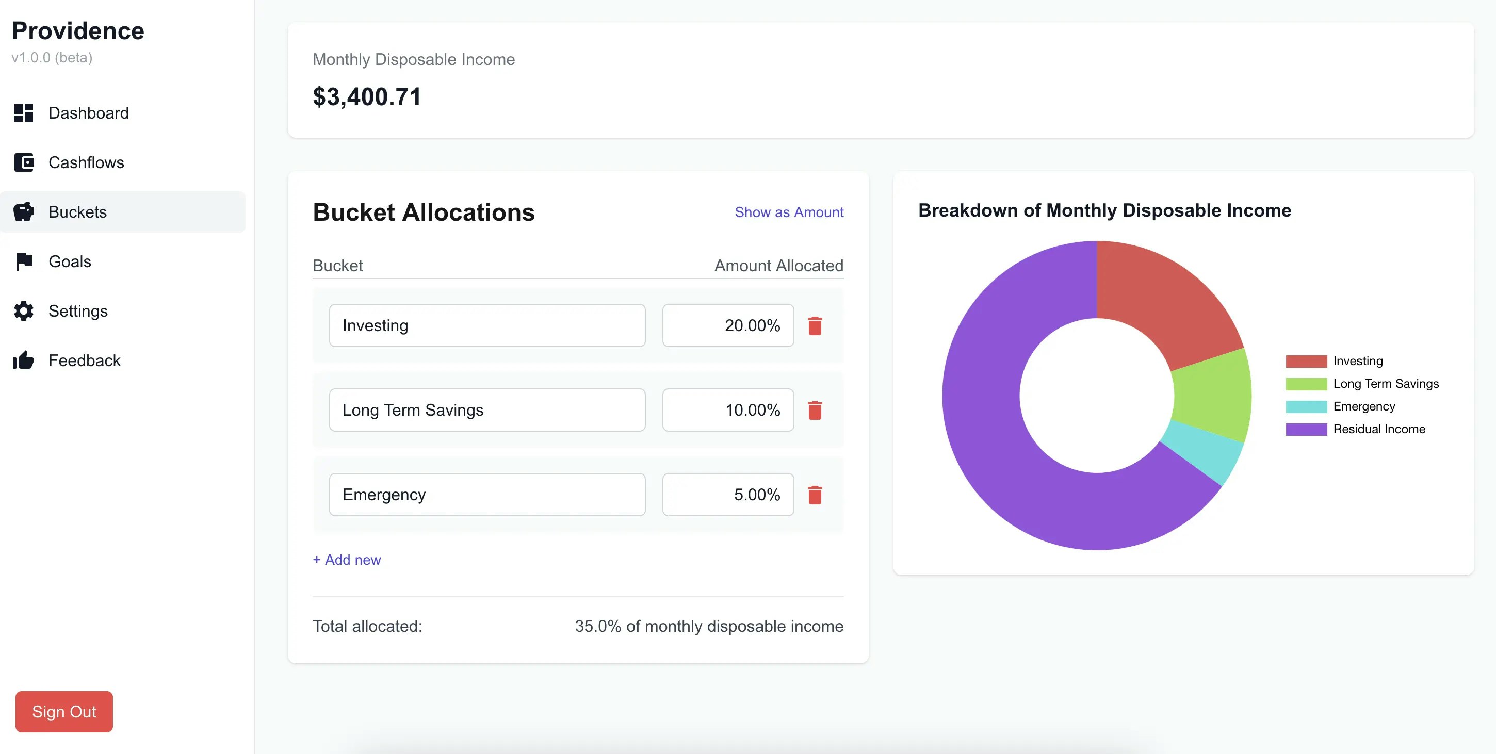Viewport: 1496px width, 754px height.
Task: Go to Settings in sidebar
Action: [x=78, y=311]
